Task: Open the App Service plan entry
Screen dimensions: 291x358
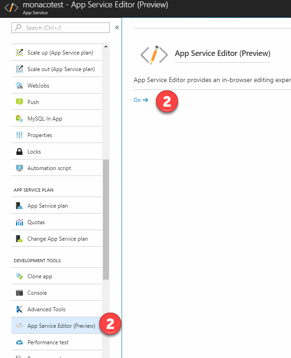Action: pos(57,206)
